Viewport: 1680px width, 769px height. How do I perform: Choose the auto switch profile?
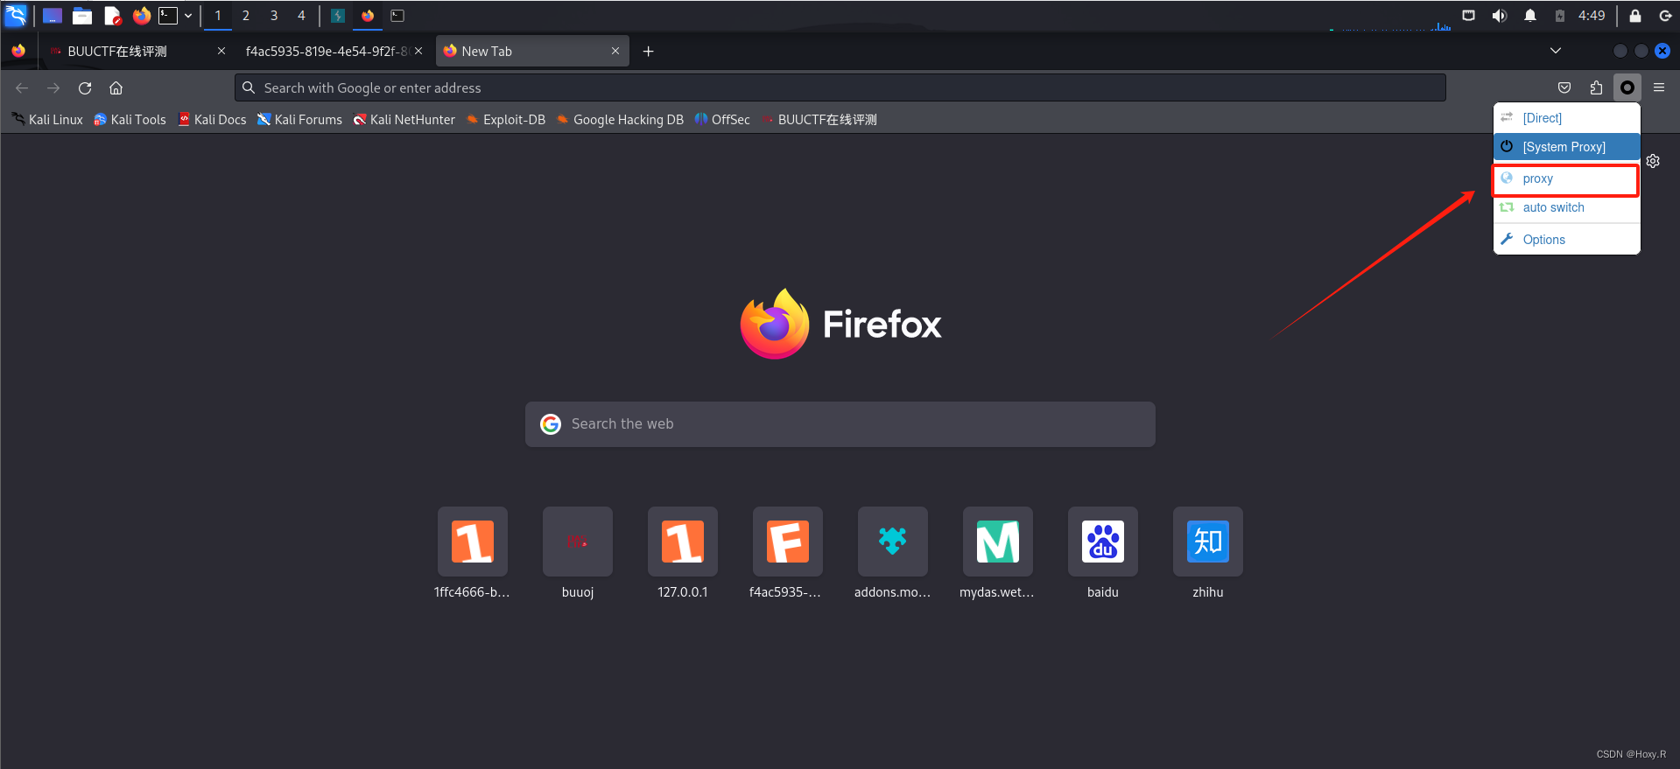[1565, 207]
